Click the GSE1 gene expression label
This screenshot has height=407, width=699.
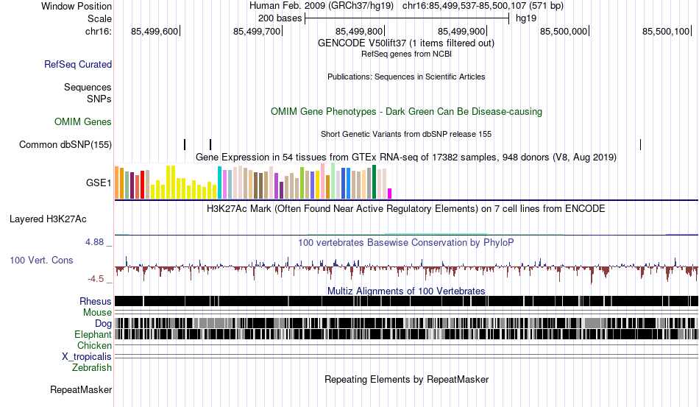point(99,183)
